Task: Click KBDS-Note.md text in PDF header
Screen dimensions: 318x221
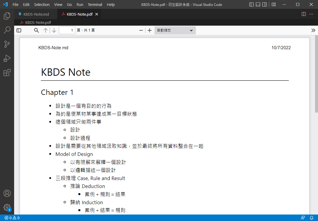Action: [x=53, y=48]
